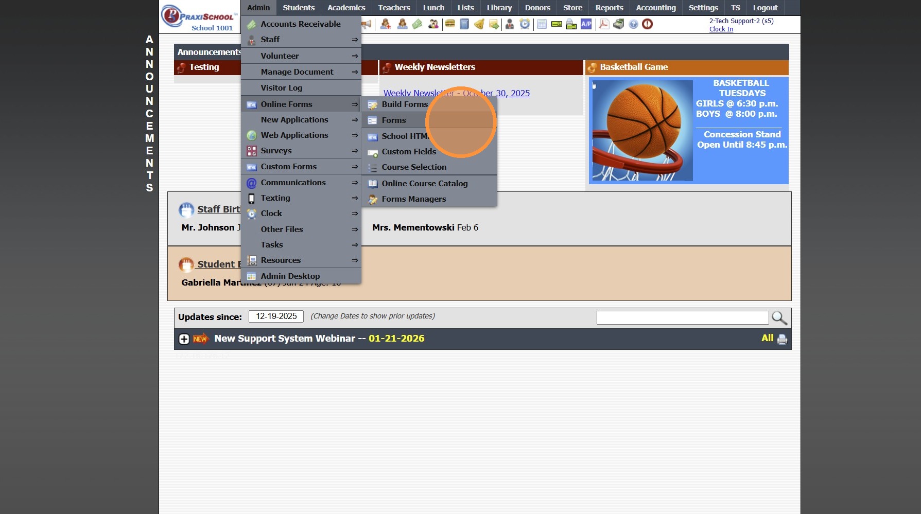Open the Reports menu

(x=609, y=8)
